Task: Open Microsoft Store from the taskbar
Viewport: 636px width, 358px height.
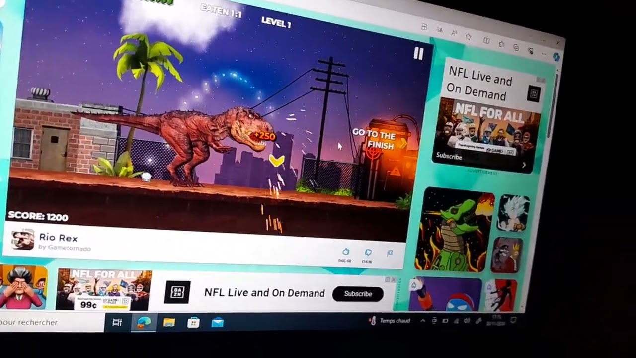Action: (x=193, y=323)
